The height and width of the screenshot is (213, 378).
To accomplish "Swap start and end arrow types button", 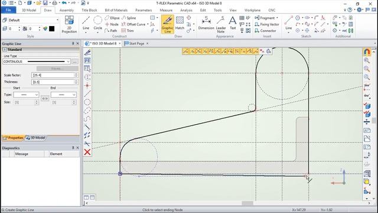I will click(x=45, y=99).
